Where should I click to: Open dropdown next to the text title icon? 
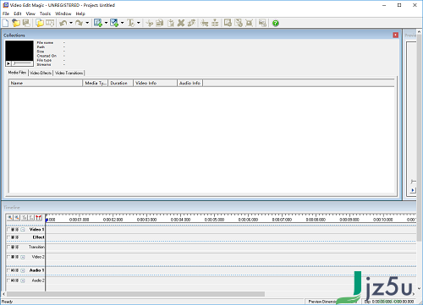138,23
